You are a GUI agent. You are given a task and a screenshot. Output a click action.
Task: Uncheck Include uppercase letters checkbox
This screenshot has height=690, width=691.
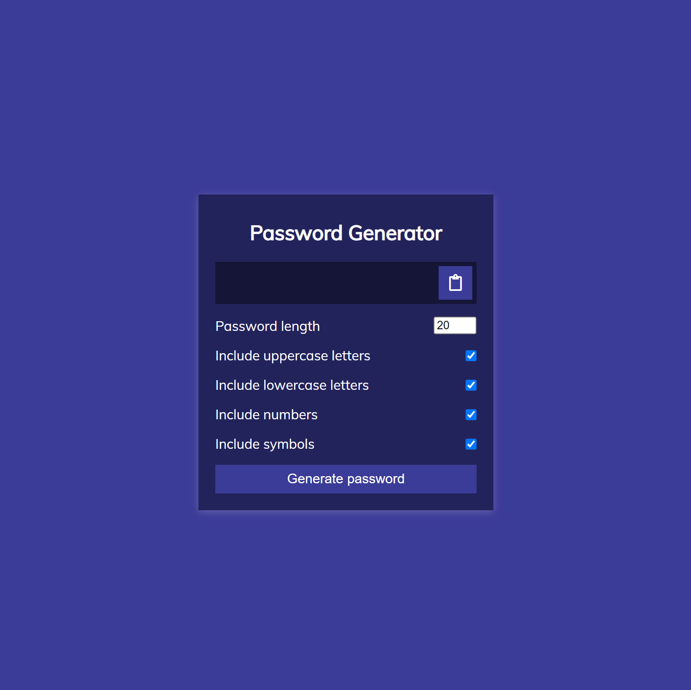(471, 356)
